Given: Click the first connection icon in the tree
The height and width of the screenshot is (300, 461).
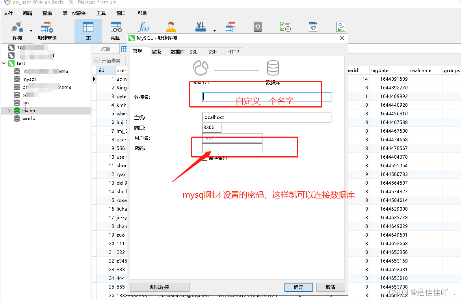Looking at the screenshot, I should 11,48.
